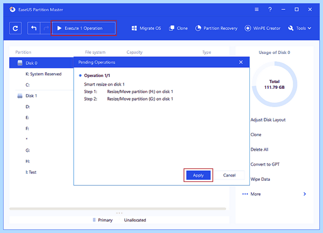The height and width of the screenshot is (233, 323).
Task: Click Step 2 Resize/Move partition (G:) text
Action: coord(140,99)
